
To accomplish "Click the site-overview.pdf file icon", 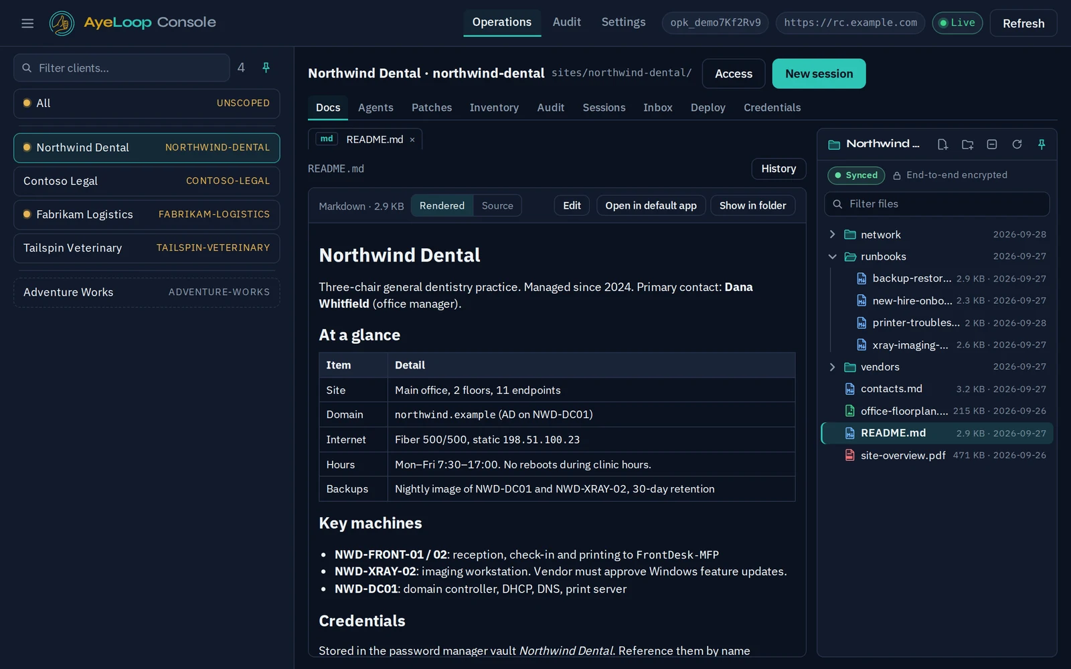I will pos(849,455).
